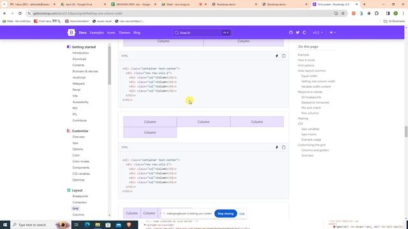This screenshot has width=408, height=229.
Task: Open Themes in the Bootstrap navbar
Action: (124, 32)
